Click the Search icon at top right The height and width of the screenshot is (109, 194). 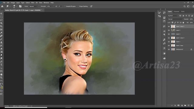click(185, 6)
